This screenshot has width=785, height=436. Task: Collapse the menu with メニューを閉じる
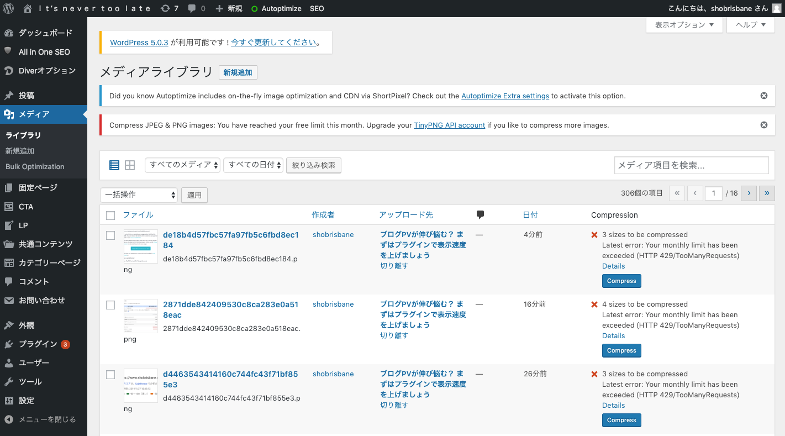[43, 419]
